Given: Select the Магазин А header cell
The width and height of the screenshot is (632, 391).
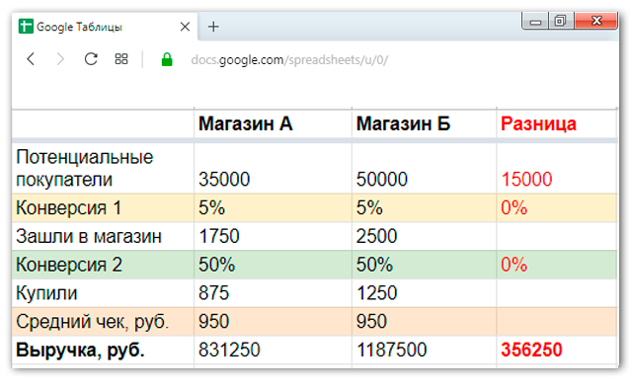Looking at the screenshot, I should click(x=273, y=123).
